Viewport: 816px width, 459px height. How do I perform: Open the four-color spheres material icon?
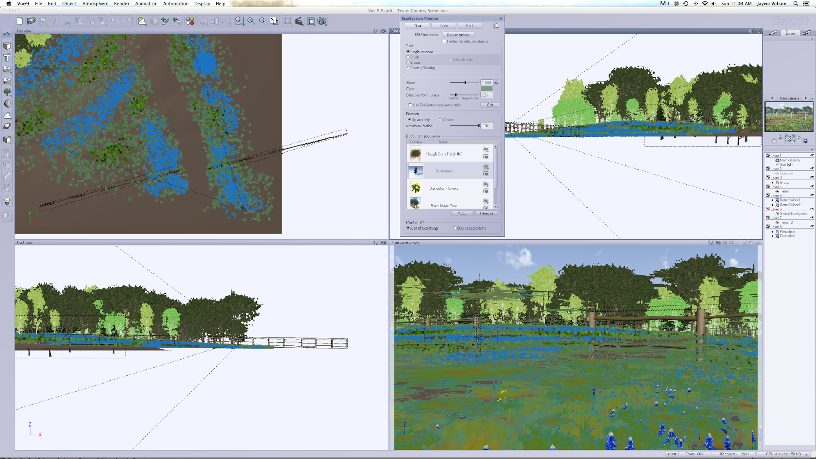(190, 21)
